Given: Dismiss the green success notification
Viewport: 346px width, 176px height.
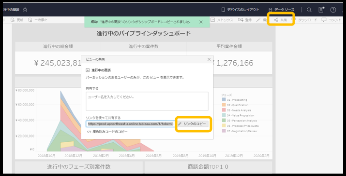Looking at the screenshot, I should point(201,22).
